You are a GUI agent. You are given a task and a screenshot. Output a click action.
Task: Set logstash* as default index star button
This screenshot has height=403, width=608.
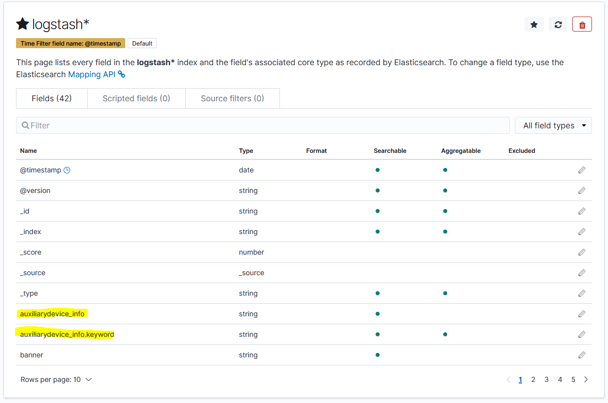(534, 24)
